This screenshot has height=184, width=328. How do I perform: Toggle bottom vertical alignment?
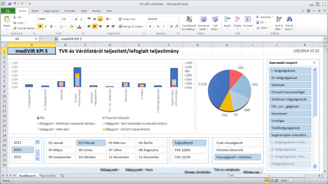pyautogui.click(x=100, y=19)
